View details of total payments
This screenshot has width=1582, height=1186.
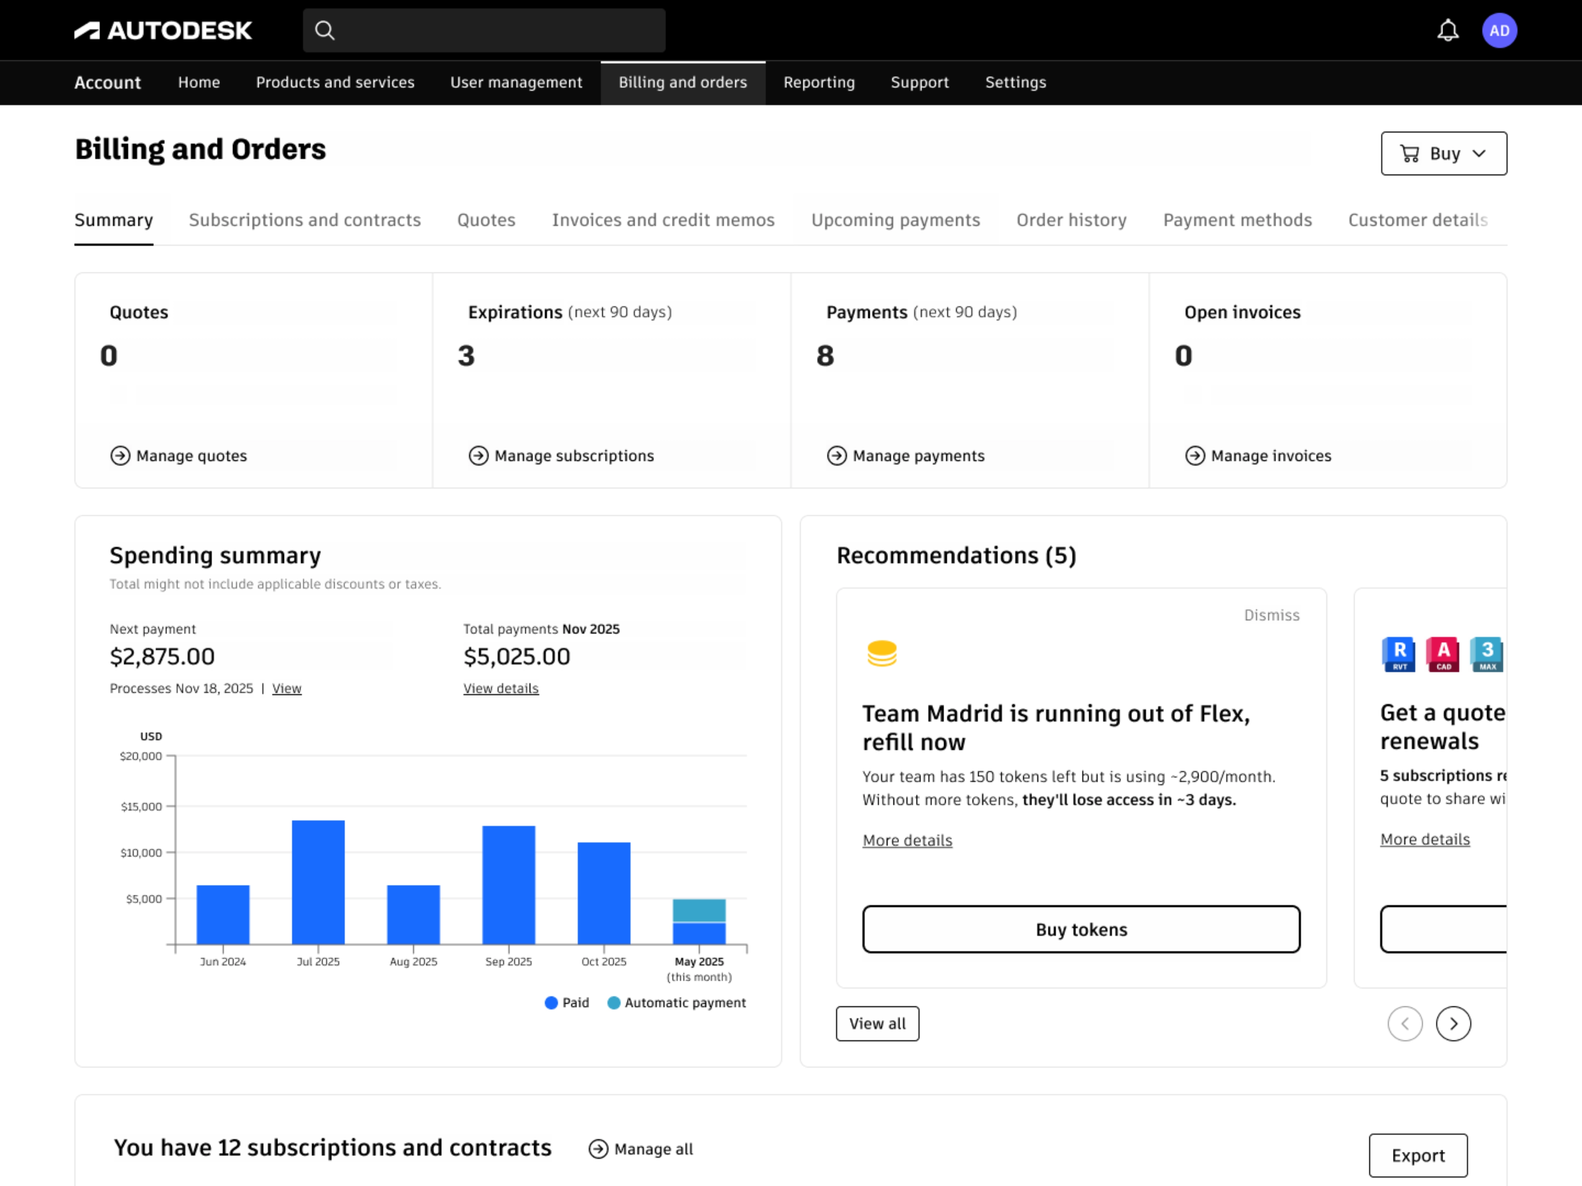pyautogui.click(x=501, y=688)
